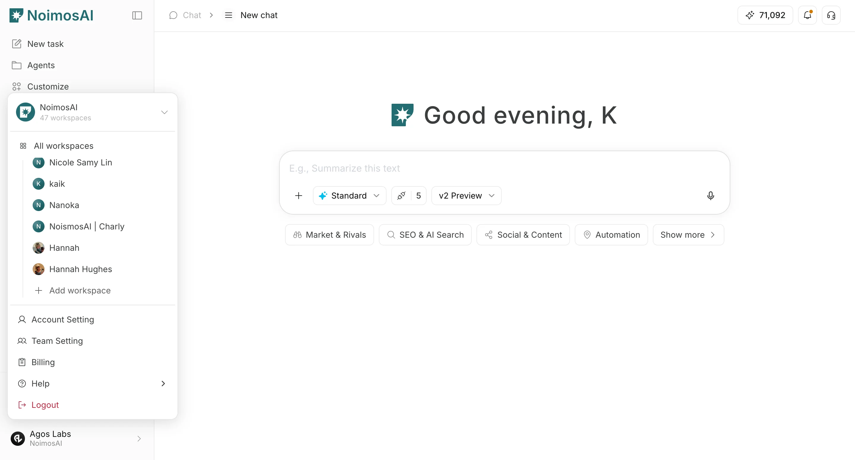Expand the Help submenu
The width and height of the screenshot is (855, 460).
(x=92, y=384)
